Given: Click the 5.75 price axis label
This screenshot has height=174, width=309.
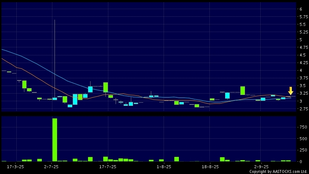Looking at the screenshot, I should click(x=304, y=17).
